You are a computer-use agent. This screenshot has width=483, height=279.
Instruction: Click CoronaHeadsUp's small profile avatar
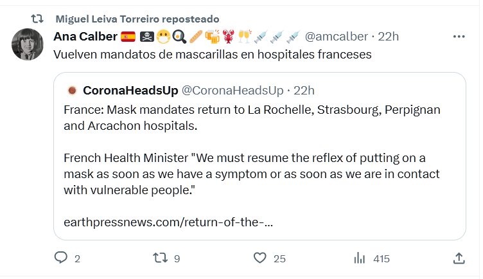tap(72, 89)
